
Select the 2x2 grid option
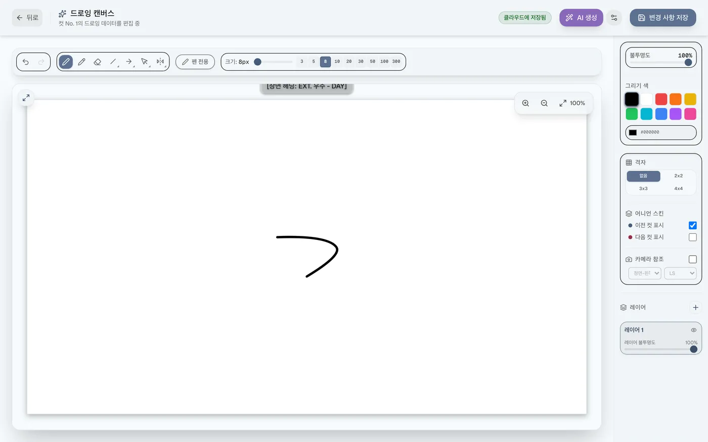tap(679, 176)
